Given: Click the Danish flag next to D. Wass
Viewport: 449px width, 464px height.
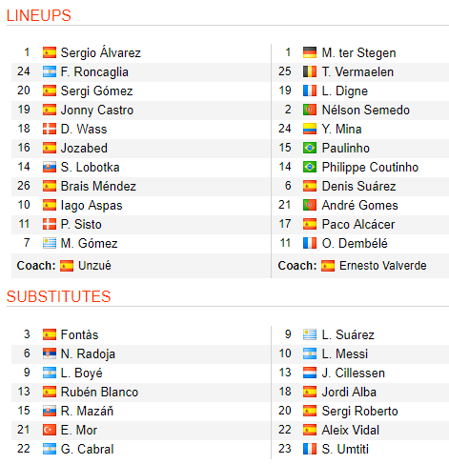Looking at the screenshot, I should (50, 129).
